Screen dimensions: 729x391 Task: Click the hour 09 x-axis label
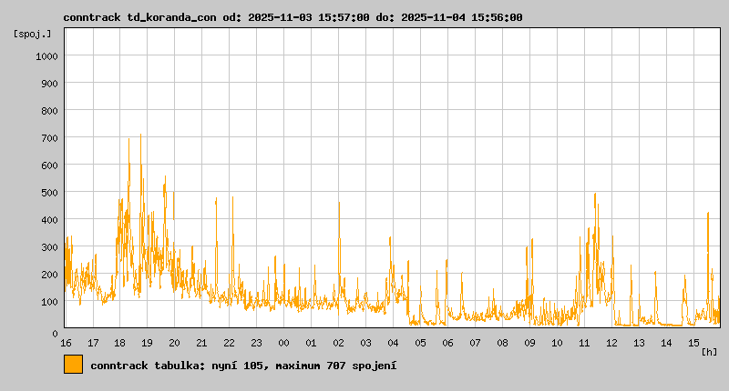(x=530, y=343)
